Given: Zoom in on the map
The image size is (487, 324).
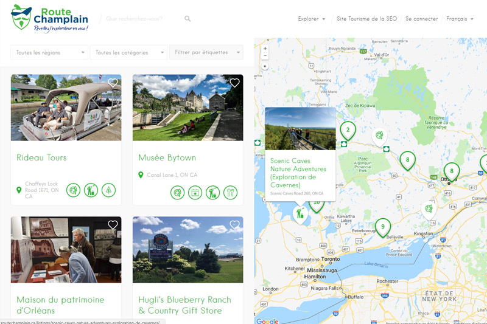Looking at the screenshot, I should 265,49.
